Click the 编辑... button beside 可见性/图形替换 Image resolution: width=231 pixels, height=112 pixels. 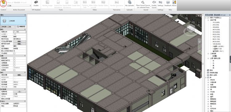[x=20, y=41]
